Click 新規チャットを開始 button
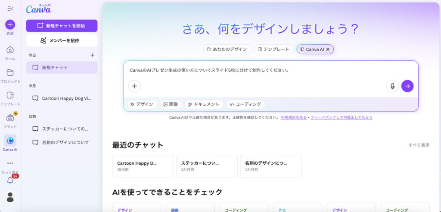The width and height of the screenshot is (441, 212). coord(62,26)
